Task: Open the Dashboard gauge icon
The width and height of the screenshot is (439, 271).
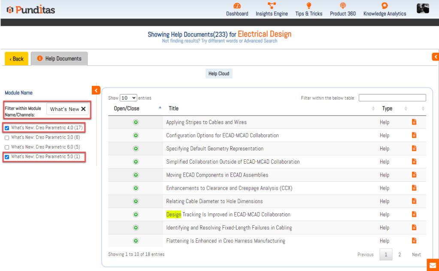Action: click(237, 6)
